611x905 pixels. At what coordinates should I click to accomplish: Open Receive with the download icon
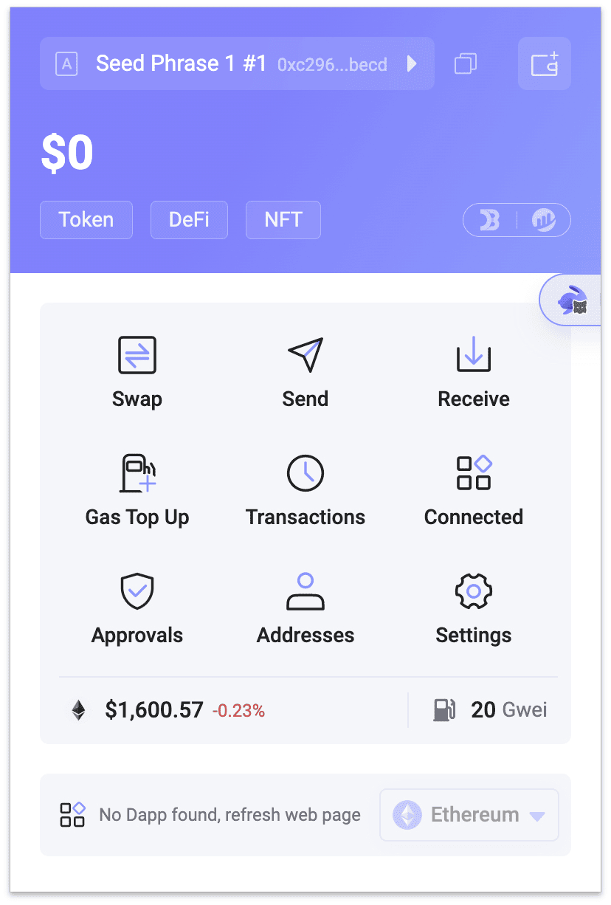click(474, 355)
